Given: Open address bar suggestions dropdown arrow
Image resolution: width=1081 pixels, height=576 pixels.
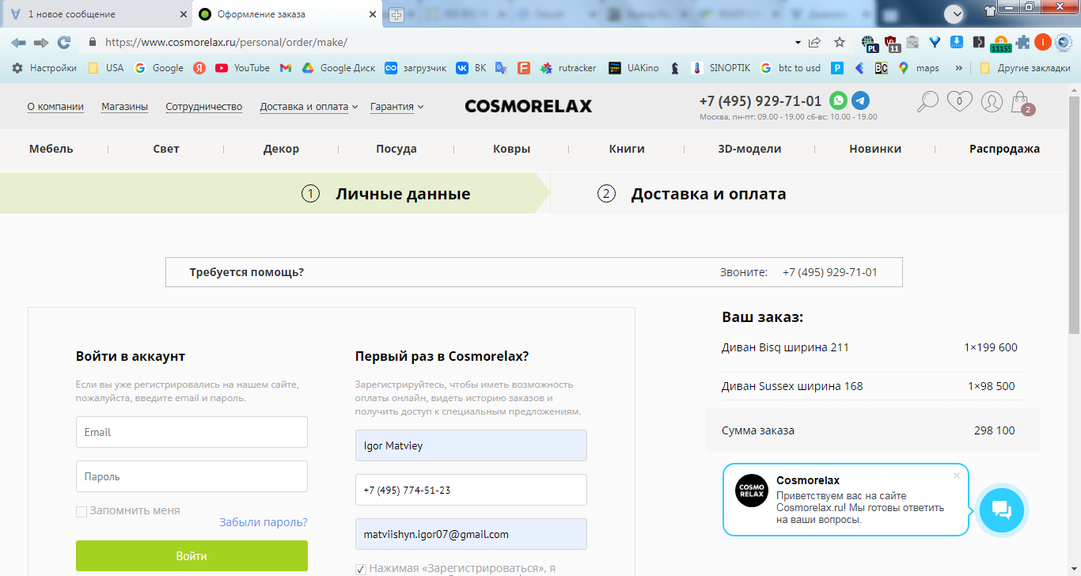Looking at the screenshot, I should click(798, 42).
